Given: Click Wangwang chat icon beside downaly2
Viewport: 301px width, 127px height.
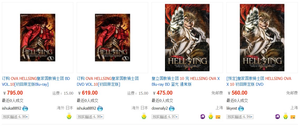Looking at the screenshot, I should tap(172, 108).
